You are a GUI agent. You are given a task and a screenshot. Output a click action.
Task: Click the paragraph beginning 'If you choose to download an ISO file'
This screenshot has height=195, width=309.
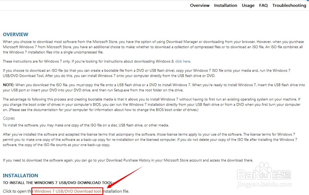point(146,73)
